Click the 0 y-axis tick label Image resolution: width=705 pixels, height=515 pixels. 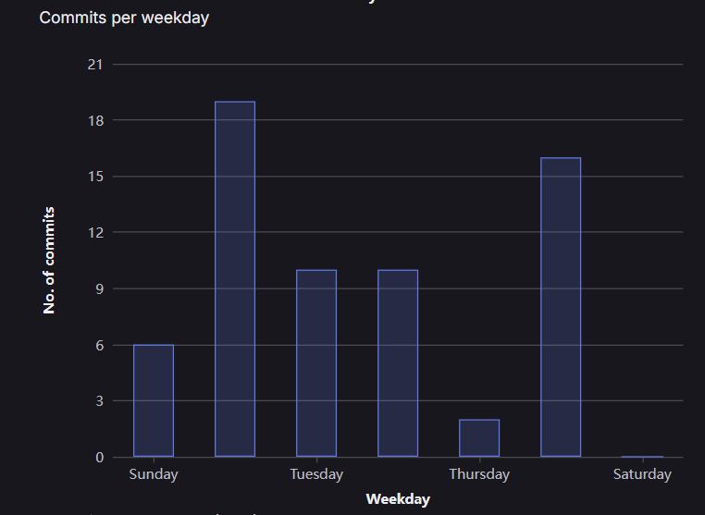99,457
